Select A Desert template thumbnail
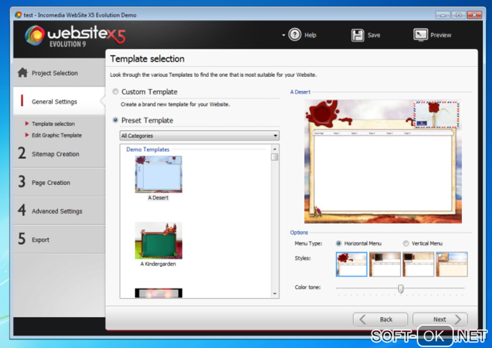 (159, 174)
